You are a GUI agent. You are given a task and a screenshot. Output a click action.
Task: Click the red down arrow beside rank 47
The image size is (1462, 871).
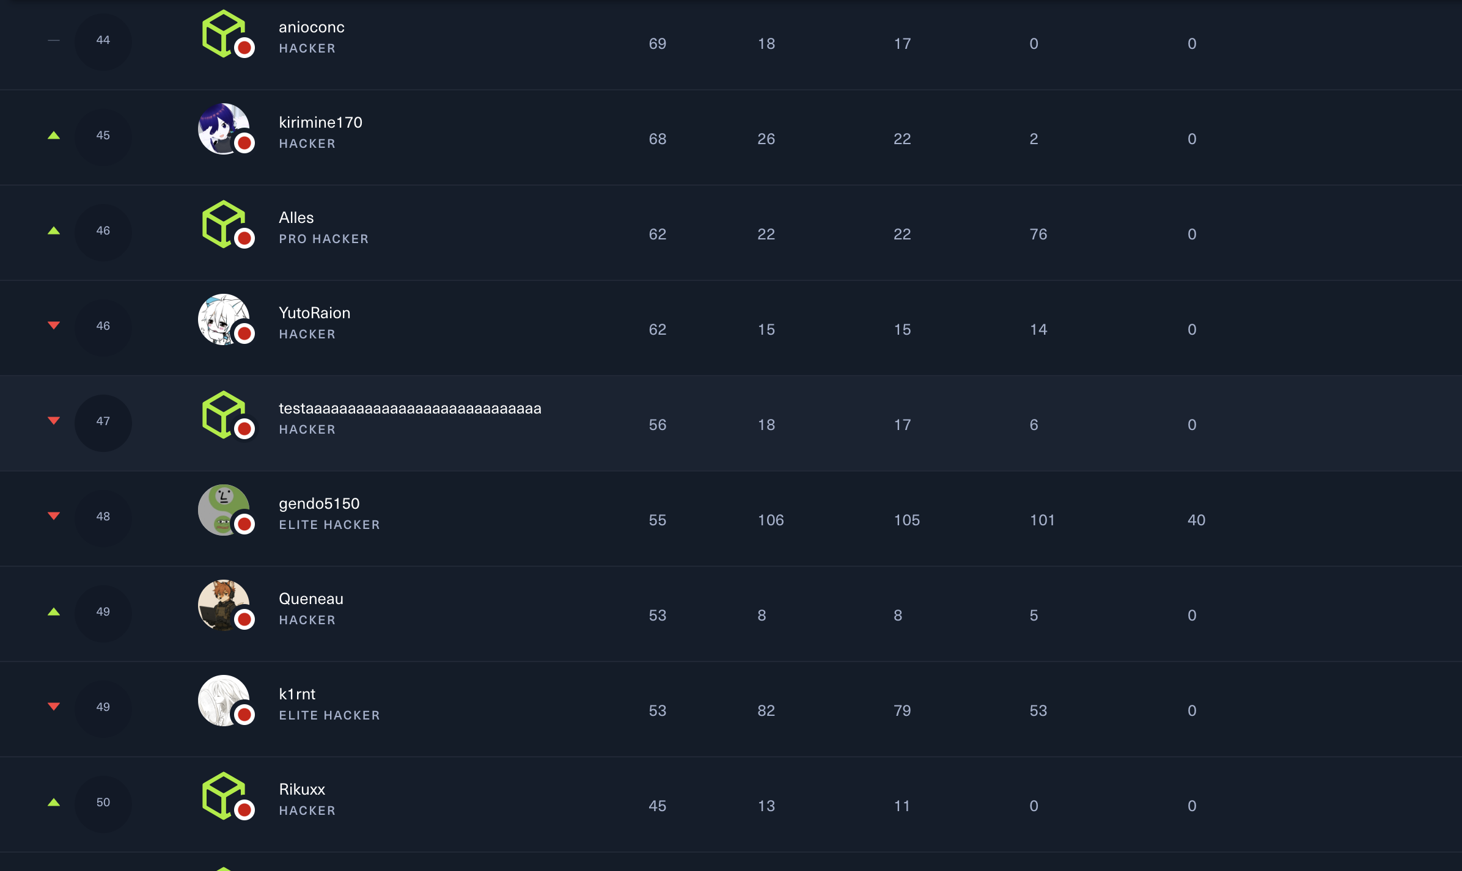[54, 421]
